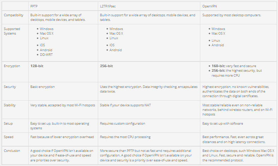The image size is (278, 166).
Task: Click "Basic encryption" security cell
Action: click(x=43, y=87)
